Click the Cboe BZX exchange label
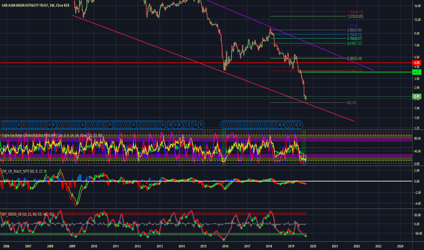424x250 pixels. [63, 5]
